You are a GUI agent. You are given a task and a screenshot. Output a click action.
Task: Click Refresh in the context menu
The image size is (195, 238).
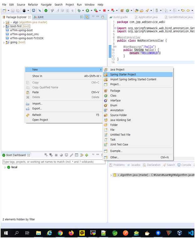[64, 115]
